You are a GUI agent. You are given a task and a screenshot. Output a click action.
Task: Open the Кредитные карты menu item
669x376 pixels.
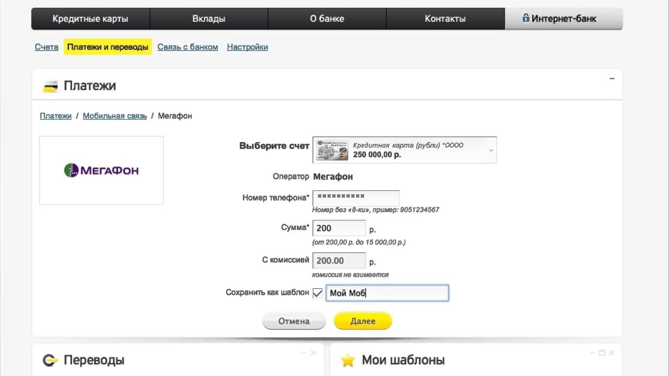(x=90, y=19)
